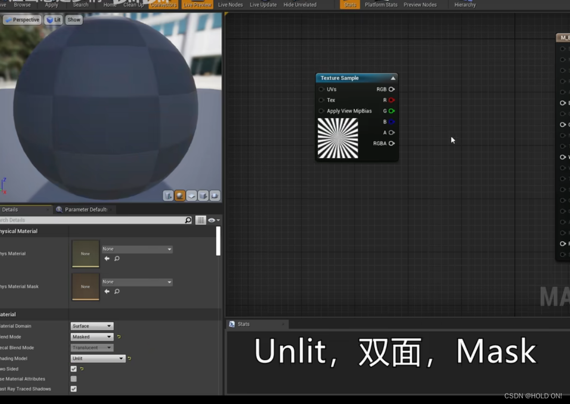The image size is (570, 404).
Task: Click the Connectors toolbar icon
Action: point(163,4)
